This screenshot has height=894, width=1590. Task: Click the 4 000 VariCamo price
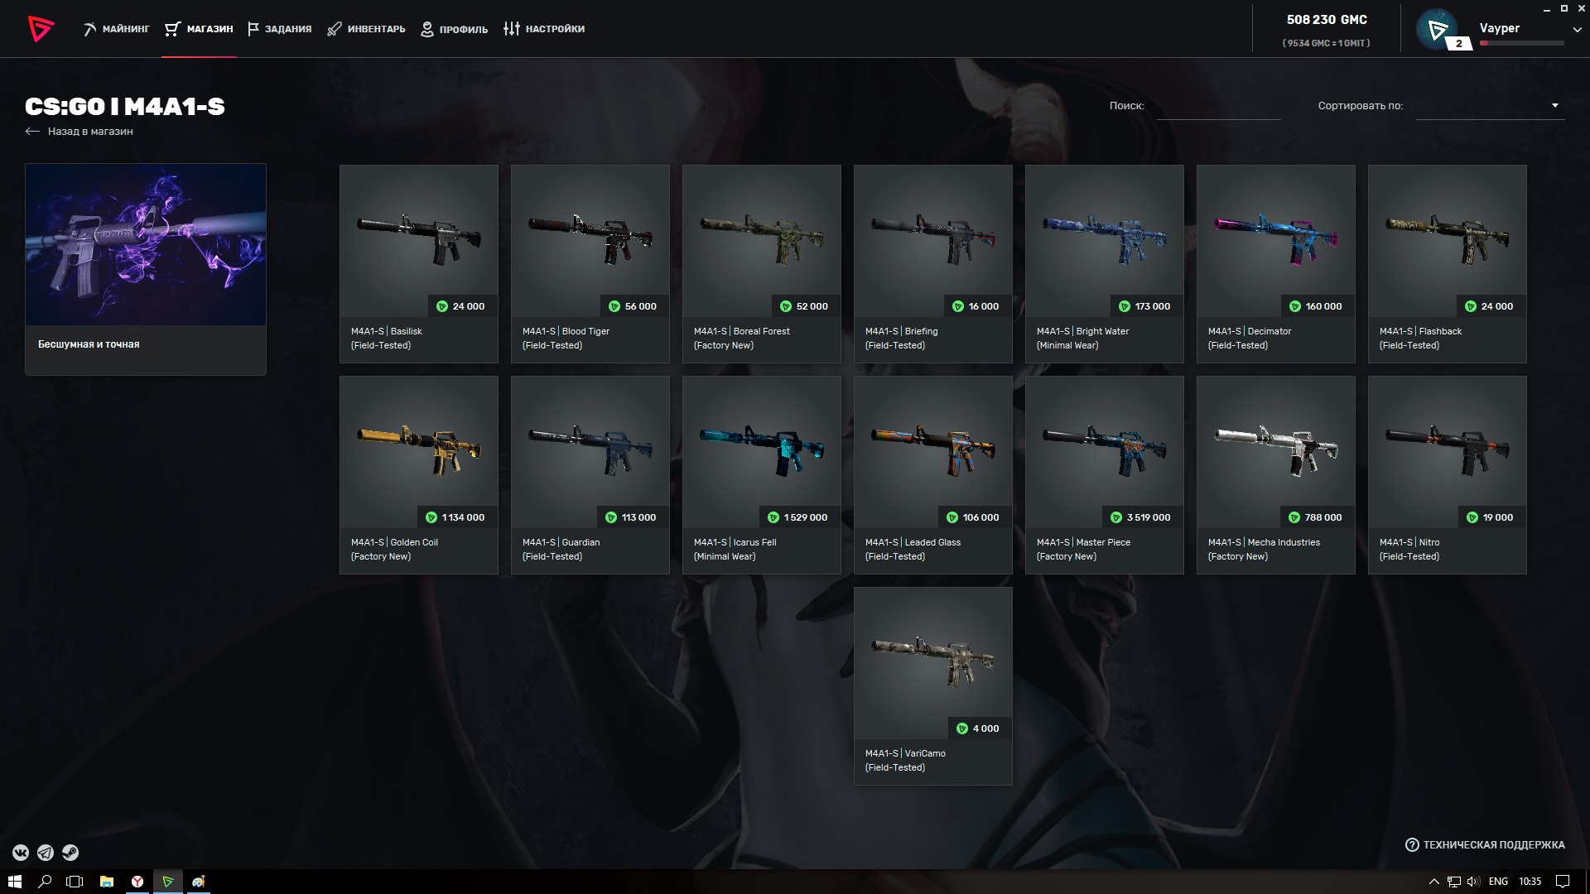coord(978,728)
